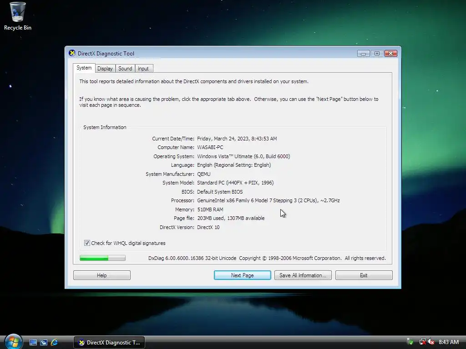The image size is (466, 349).
Task: Click the green progress bar
Action: pyautogui.click(x=102, y=258)
